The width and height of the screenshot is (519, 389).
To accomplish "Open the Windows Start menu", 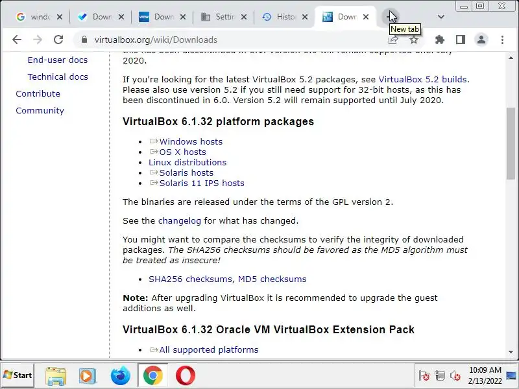I will 18,375.
